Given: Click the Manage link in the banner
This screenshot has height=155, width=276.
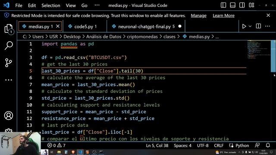Looking at the screenshot, I should [198, 15].
